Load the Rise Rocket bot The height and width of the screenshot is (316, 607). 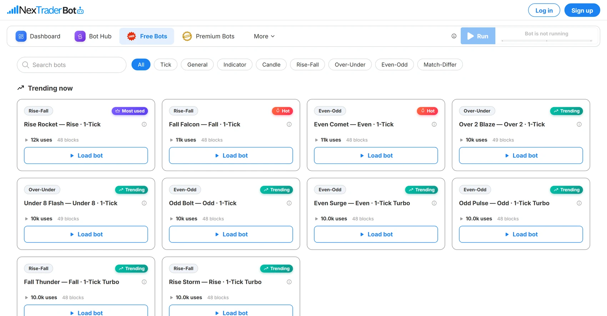click(x=86, y=156)
